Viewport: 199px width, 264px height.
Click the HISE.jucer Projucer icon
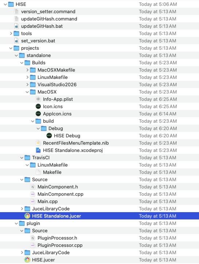(x=27, y=260)
